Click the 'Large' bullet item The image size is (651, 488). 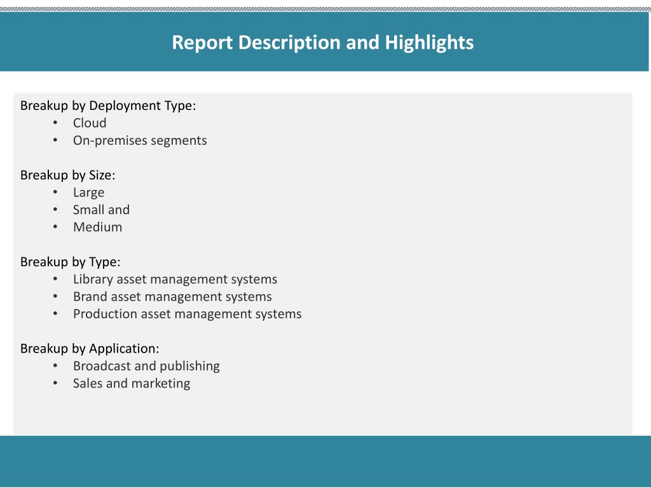[x=89, y=193]
